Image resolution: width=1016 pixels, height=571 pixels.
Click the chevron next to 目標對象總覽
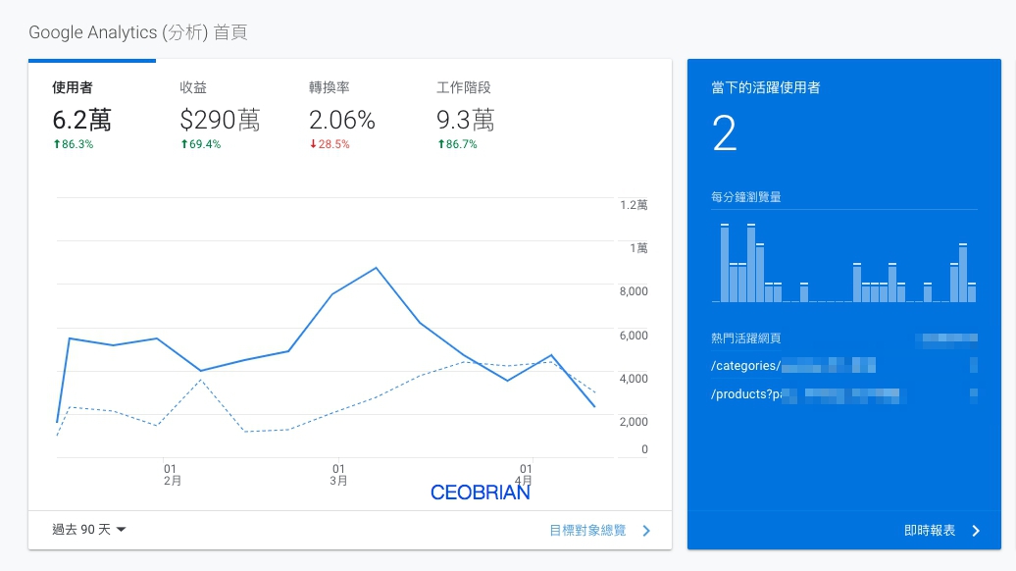(x=646, y=530)
